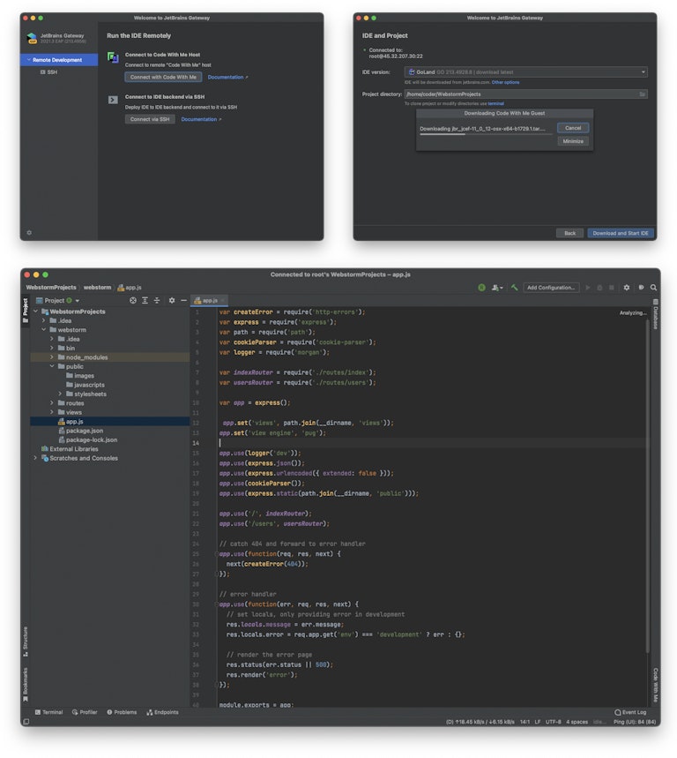Open the Database tool window stripe
This screenshot has height=758, width=677.
pyautogui.click(x=655, y=314)
